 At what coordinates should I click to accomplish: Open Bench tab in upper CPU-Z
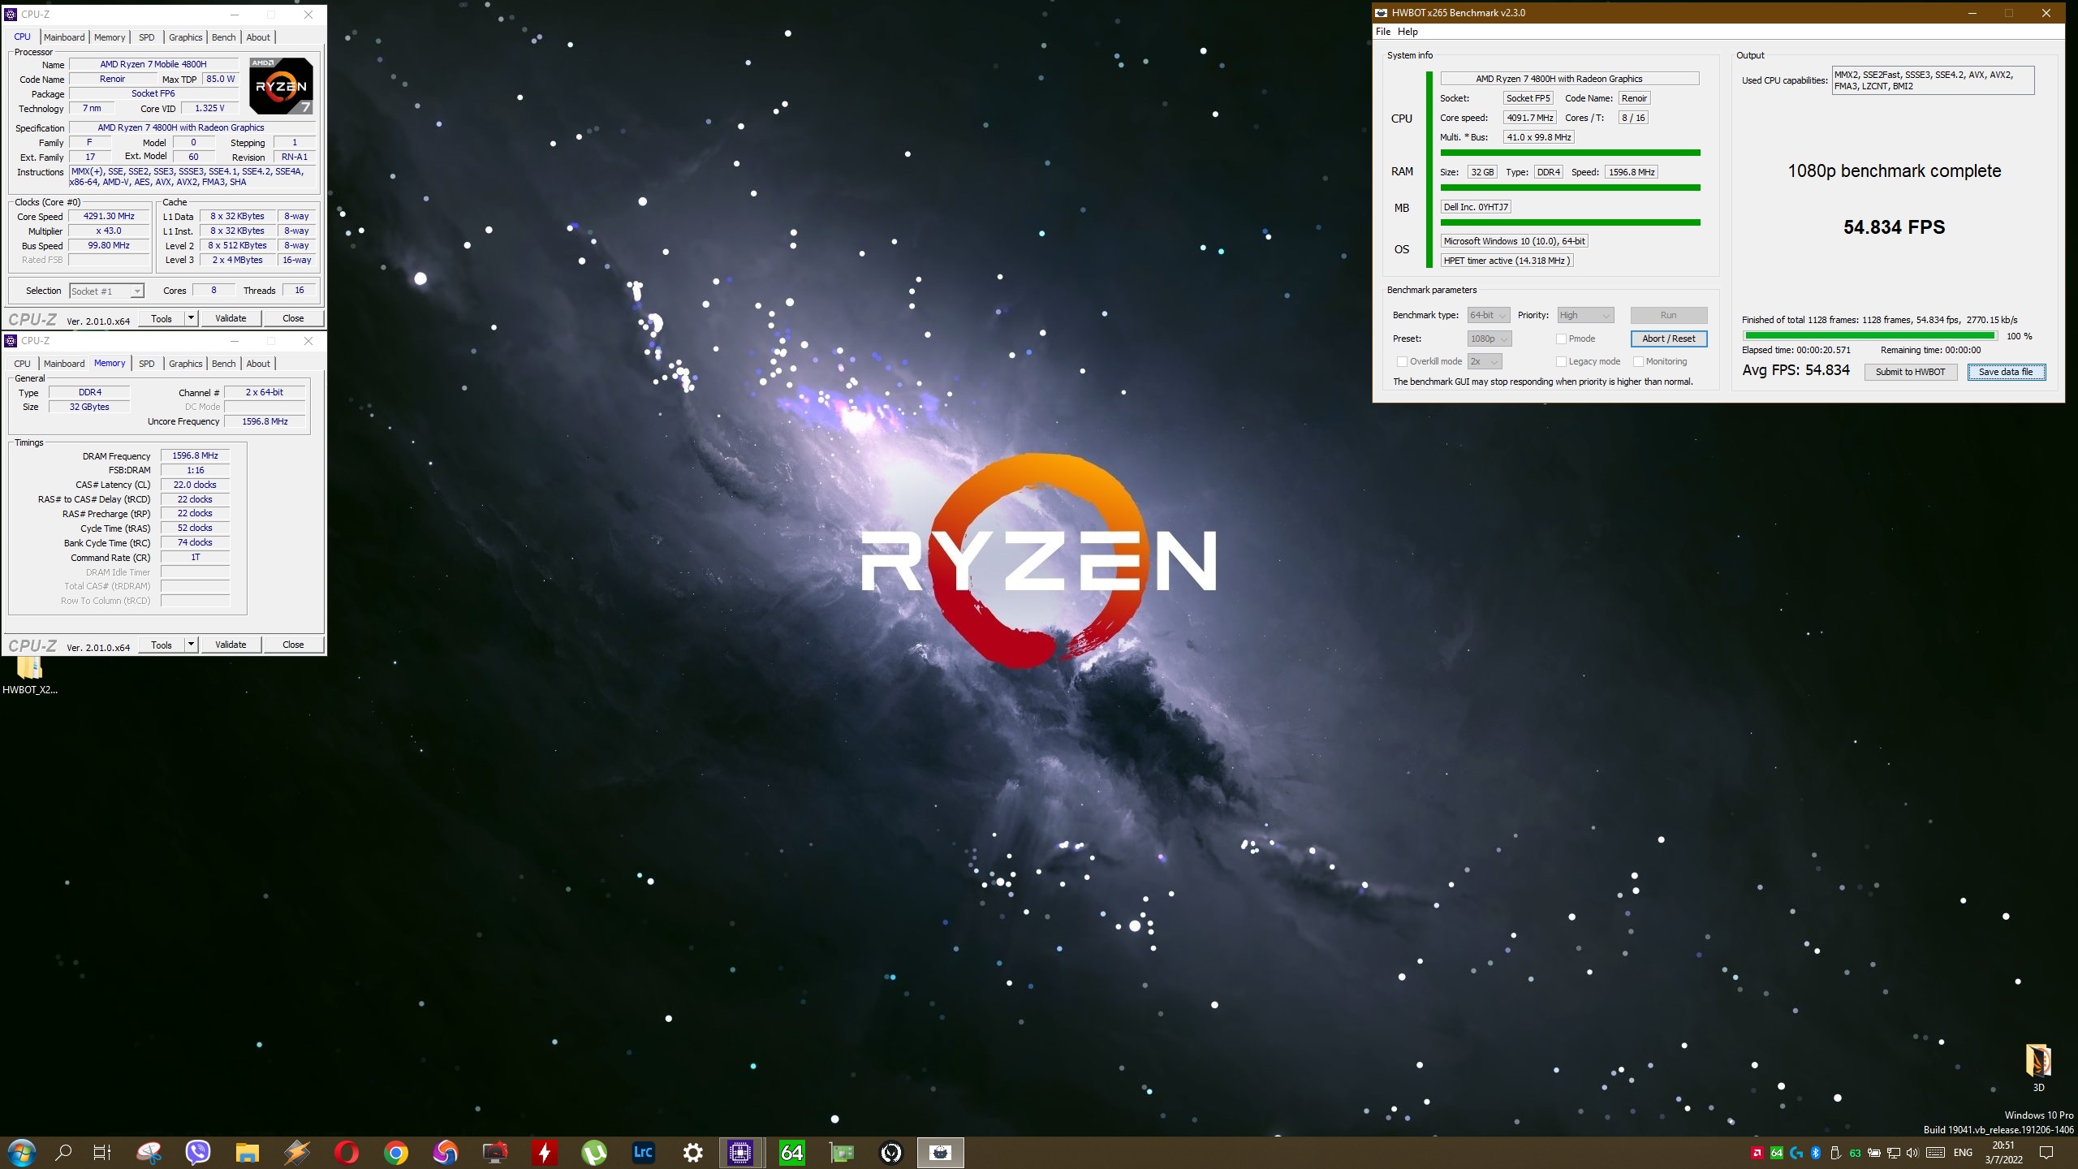tap(223, 37)
